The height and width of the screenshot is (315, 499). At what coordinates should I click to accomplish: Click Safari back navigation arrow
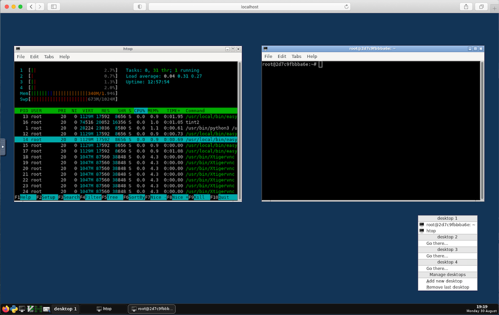[x=31, y=7]
